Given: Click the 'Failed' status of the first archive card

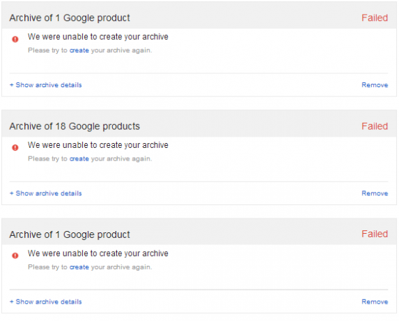Looking at the screenshot, I should coord(375,18).
